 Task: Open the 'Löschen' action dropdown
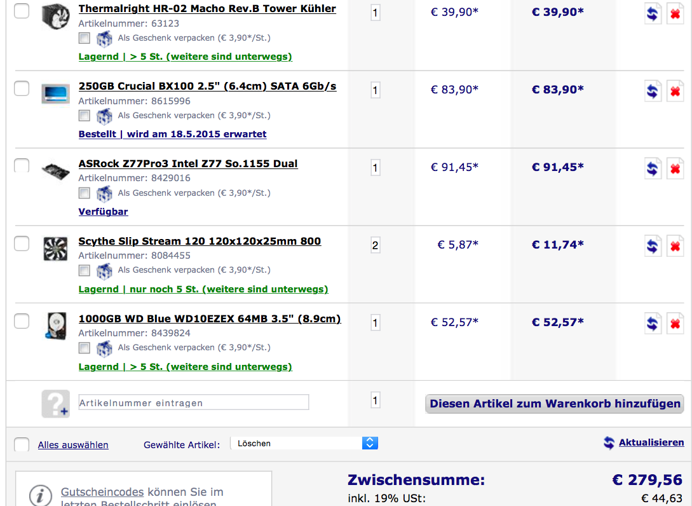point(304,444)
